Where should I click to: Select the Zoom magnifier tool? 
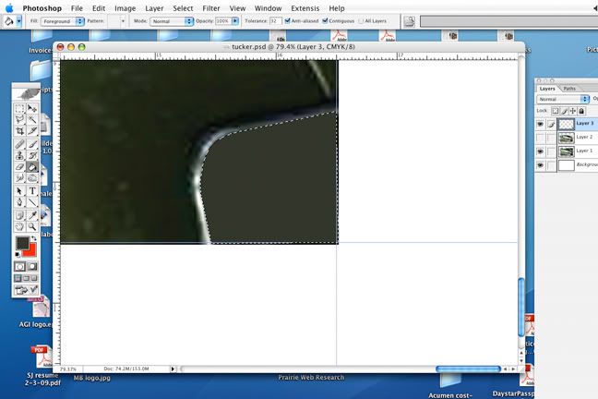32,226
